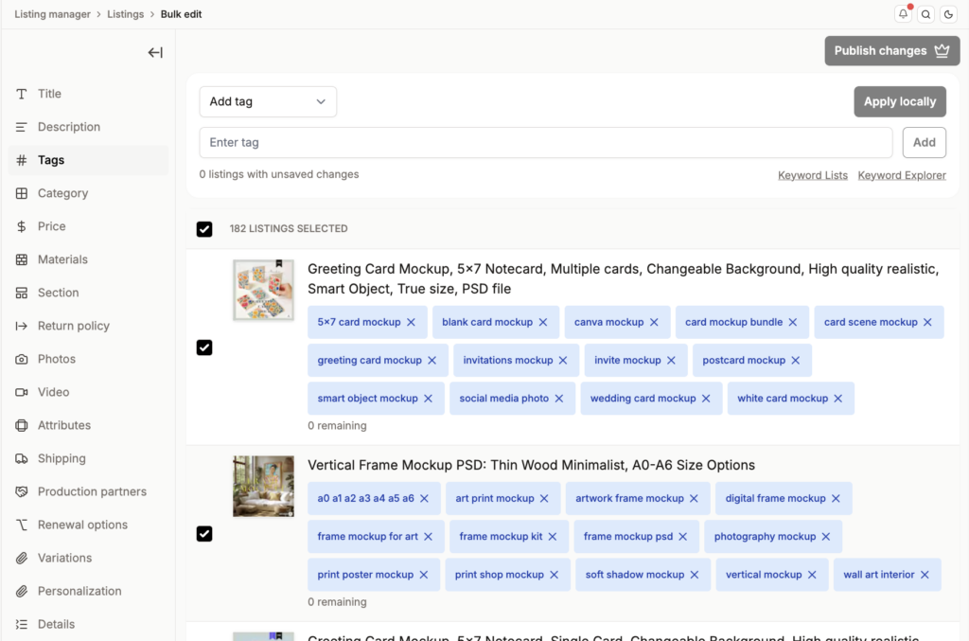Remove the 'invite mockup' tag

pos(671,361)
